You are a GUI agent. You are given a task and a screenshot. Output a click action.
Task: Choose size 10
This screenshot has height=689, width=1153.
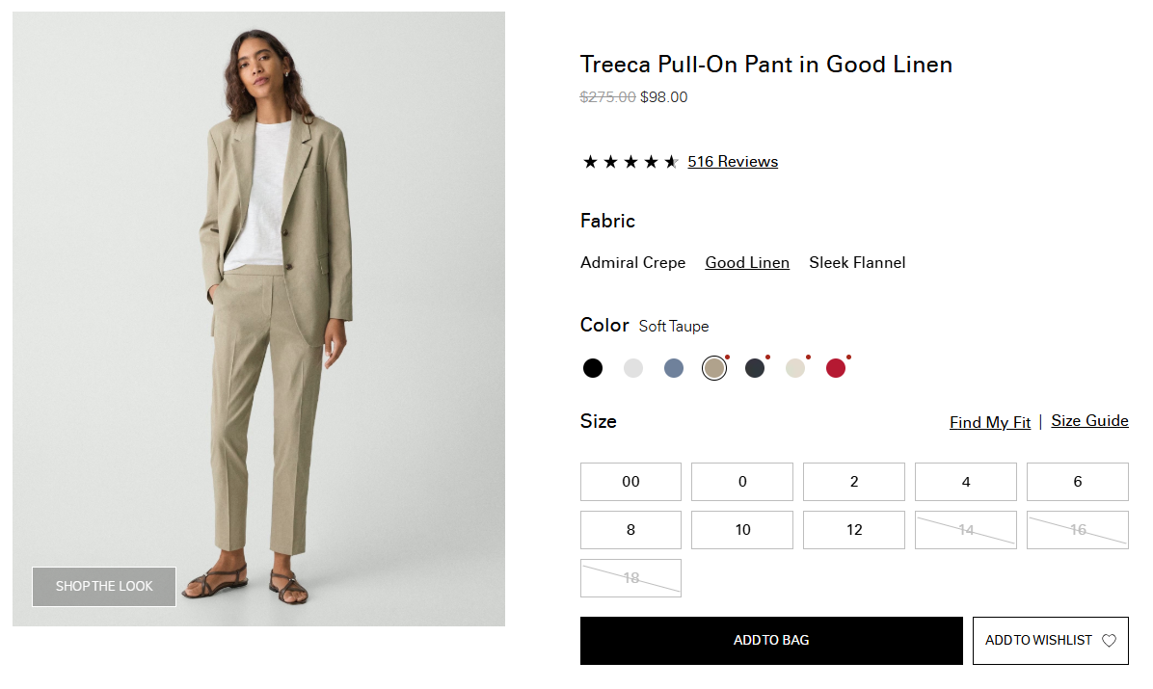(x=742, y=530)
